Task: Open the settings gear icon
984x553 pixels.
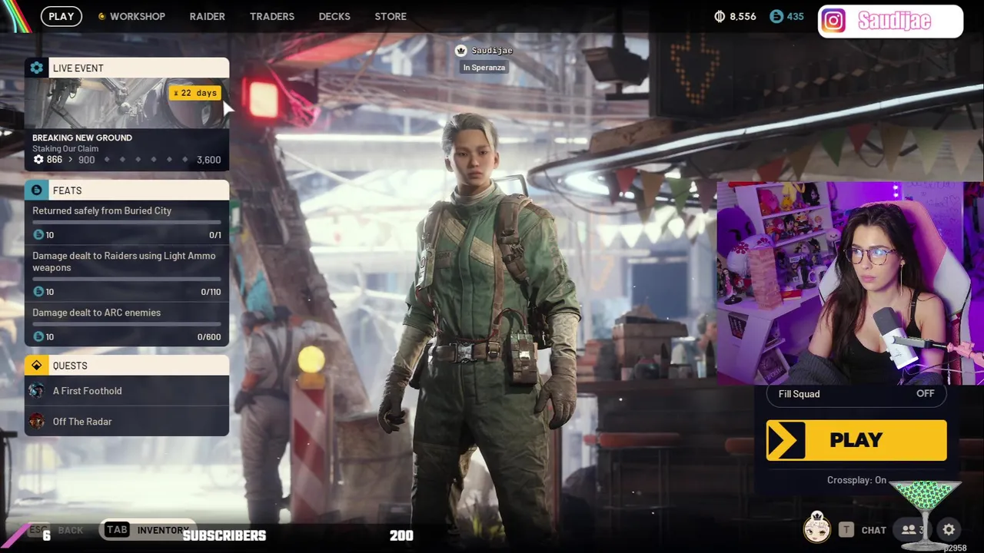Action: tap(949, 530)
